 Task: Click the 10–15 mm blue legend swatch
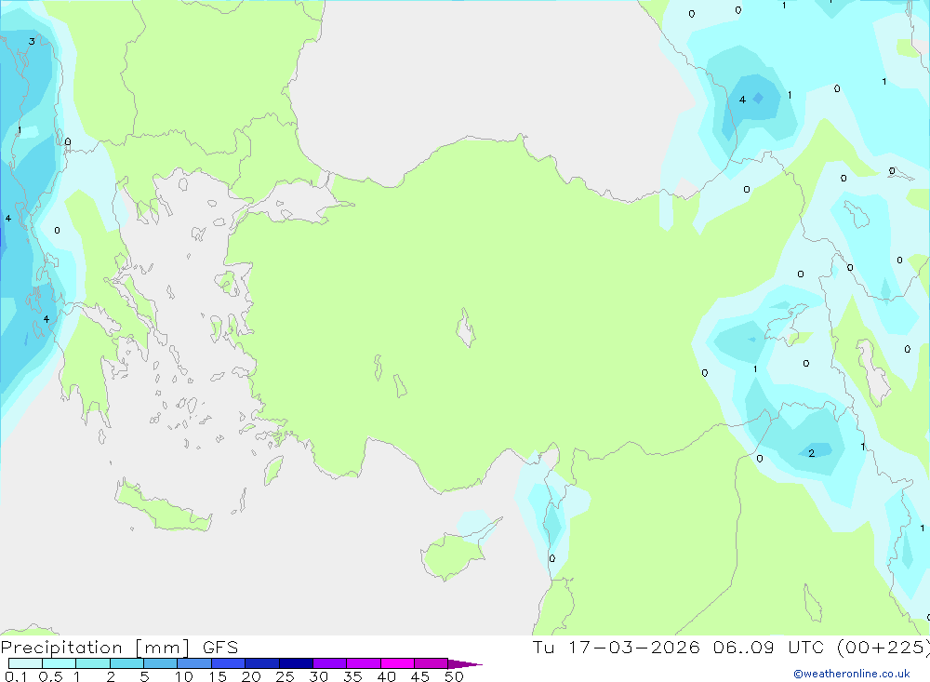(x=194, y=663)
